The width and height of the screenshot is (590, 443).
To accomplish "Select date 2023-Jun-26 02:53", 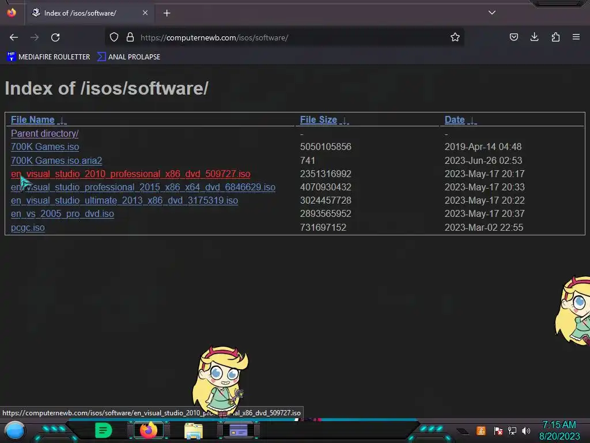I will pos(483,160).
